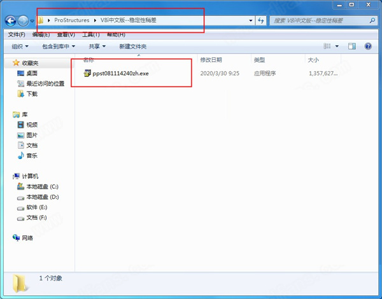Click the 下载 folder icon
Viewport: 382px width, 299px height.
click(x=21, y=94)
